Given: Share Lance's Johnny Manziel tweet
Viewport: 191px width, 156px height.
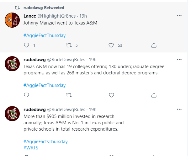Looking at the screenshot, I should [154, 46].
